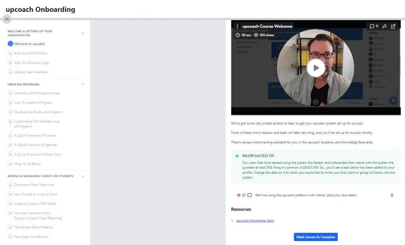Image resolution: width=405 pixels, height=245 pixels.
Task: Open the Adding Team Members lesson
Action: [31, 72]
